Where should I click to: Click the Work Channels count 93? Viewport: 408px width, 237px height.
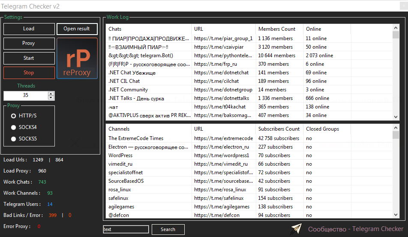click(50, 193)
